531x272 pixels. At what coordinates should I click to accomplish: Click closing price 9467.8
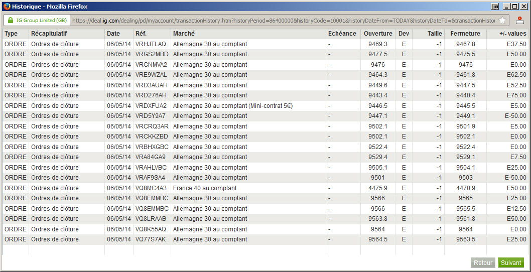[x=466, y=44]
